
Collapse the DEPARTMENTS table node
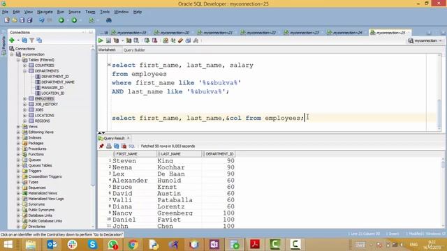(25, 71)
